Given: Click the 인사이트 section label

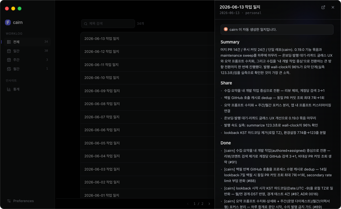Looking at the screenshot, I should [11, 81].
